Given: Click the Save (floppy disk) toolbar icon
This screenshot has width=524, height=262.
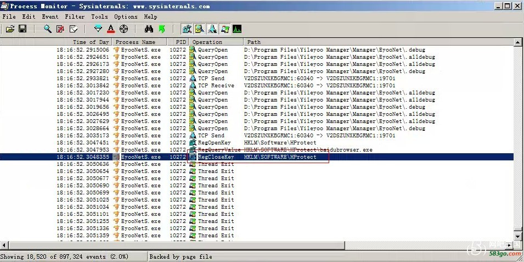Looking at the screenshot, I should pos(22,29).
